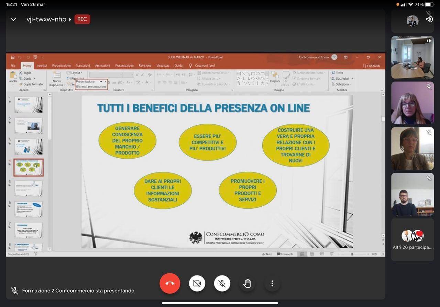Open the three-dot more options menu
Screen dimensions: 440x307
point(272,283)
